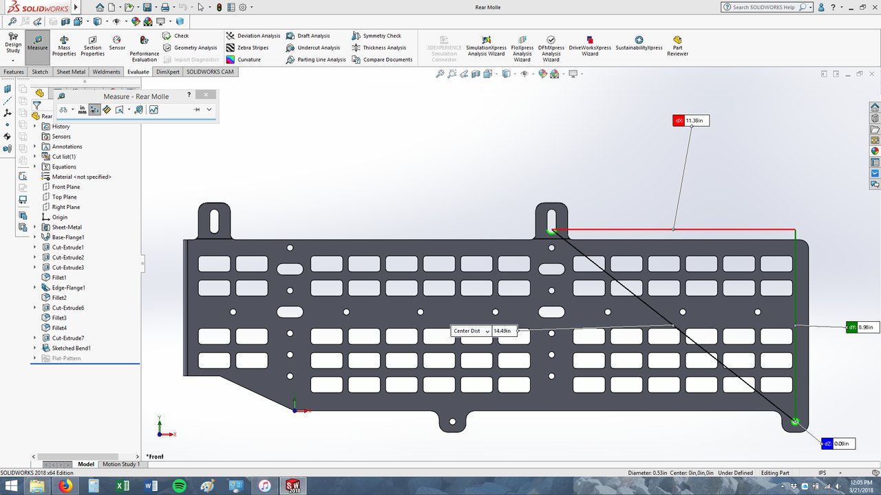Click the Units/Precision in-mm icon

coord(83,109)
